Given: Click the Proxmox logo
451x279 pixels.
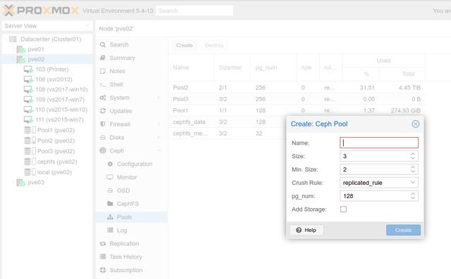Looking at the screenshot, I should coord(41,11).
